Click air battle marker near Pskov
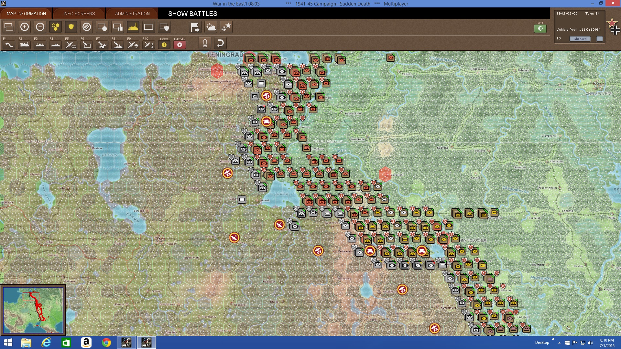 pyautogui.click(x=234, y=238)
